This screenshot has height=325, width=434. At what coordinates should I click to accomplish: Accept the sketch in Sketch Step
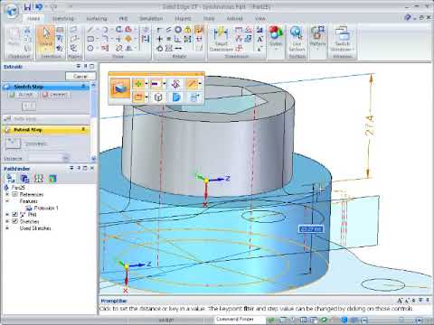(23, 95)
